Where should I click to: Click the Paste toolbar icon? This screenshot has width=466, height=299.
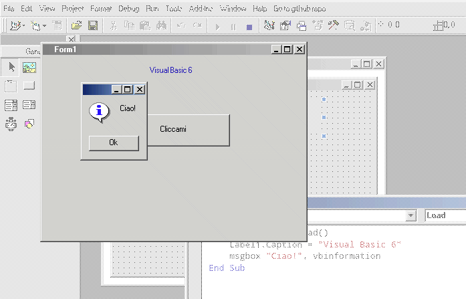click(x=145, y=25)
